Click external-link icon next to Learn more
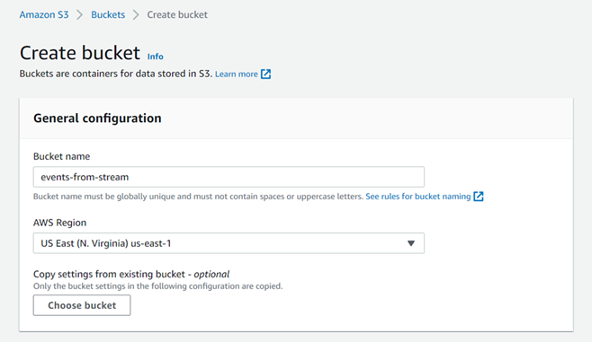 (265, 74)
